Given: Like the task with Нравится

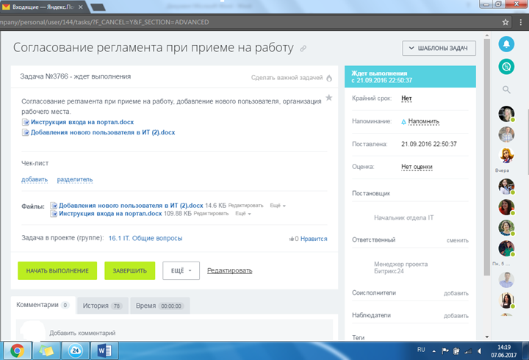Looking at the screenshot, I should click(309, 238).
